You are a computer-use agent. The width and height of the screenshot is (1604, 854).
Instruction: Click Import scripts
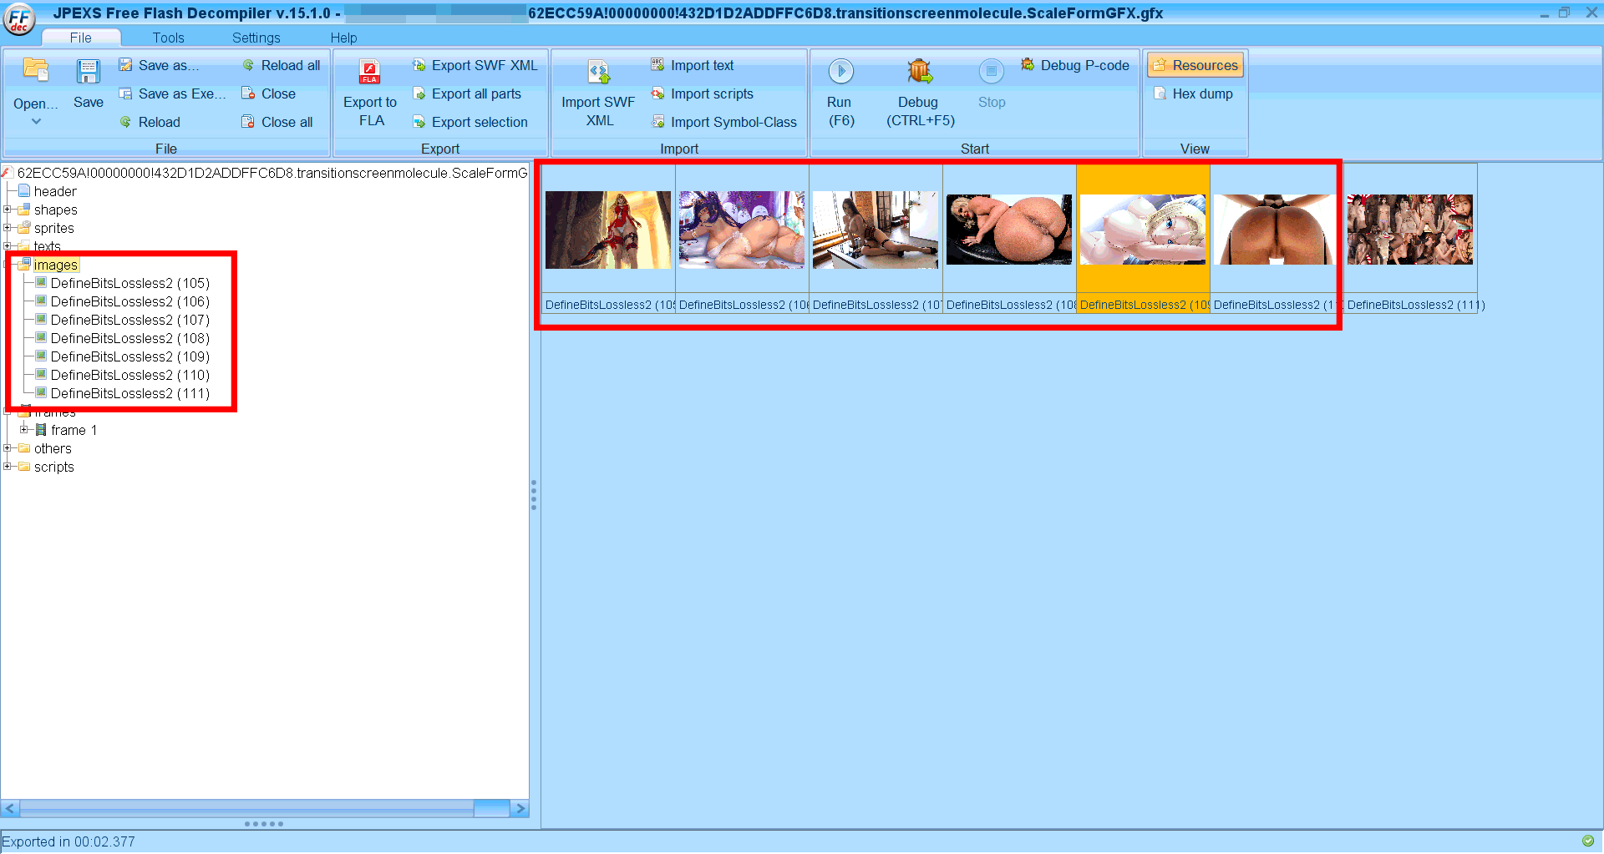click(702, 93)
